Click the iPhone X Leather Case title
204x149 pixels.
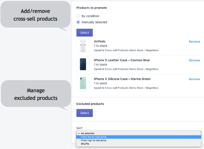(x=122, y=60)
